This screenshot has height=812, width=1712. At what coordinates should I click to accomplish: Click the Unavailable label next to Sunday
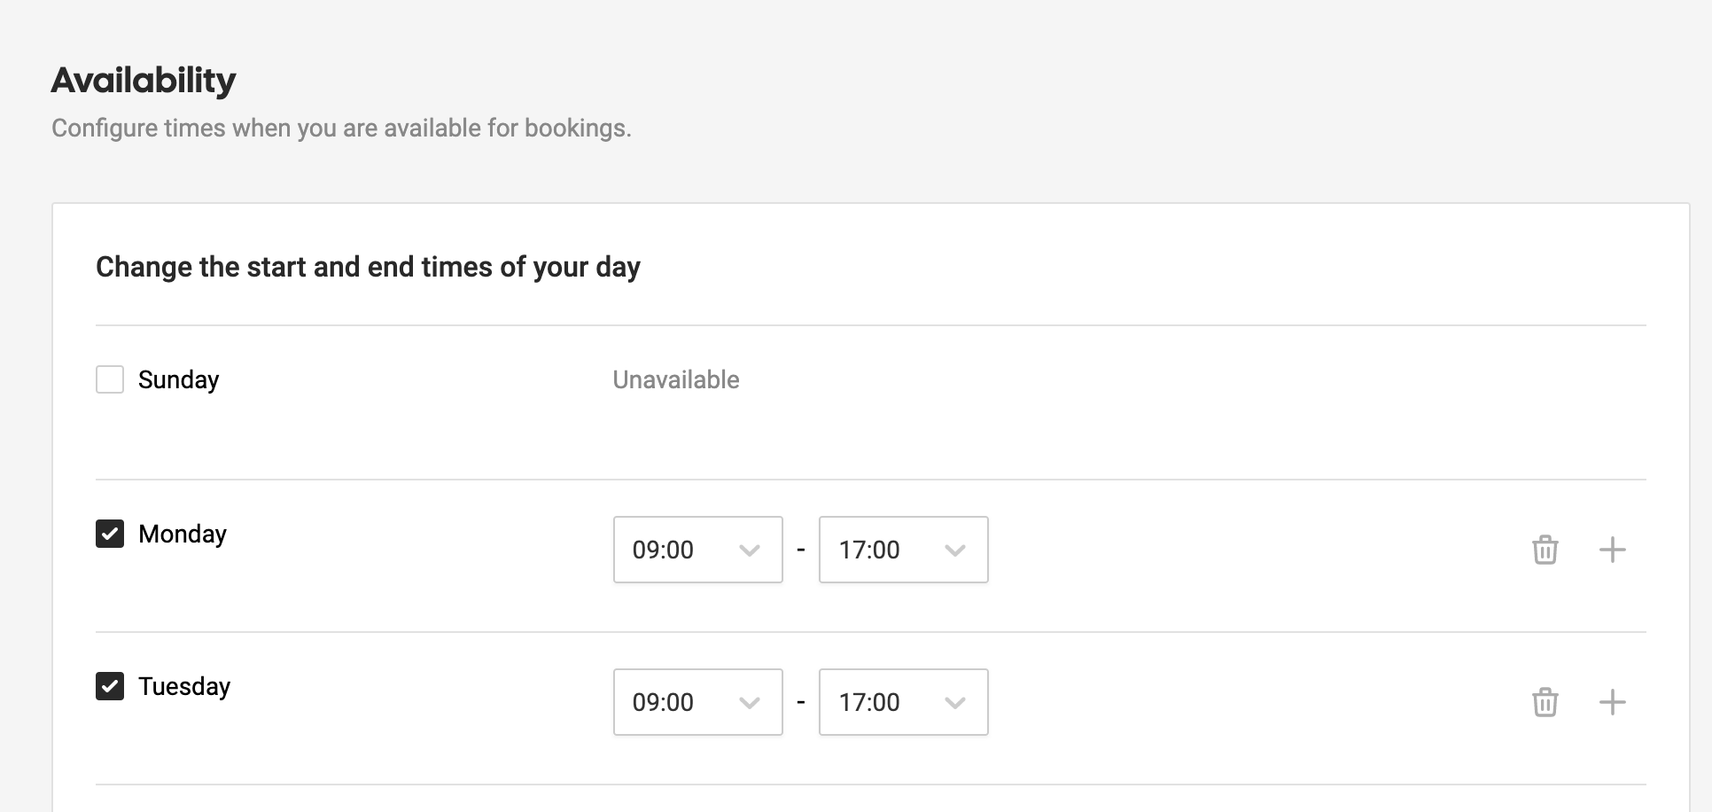(x=676, y=379)
